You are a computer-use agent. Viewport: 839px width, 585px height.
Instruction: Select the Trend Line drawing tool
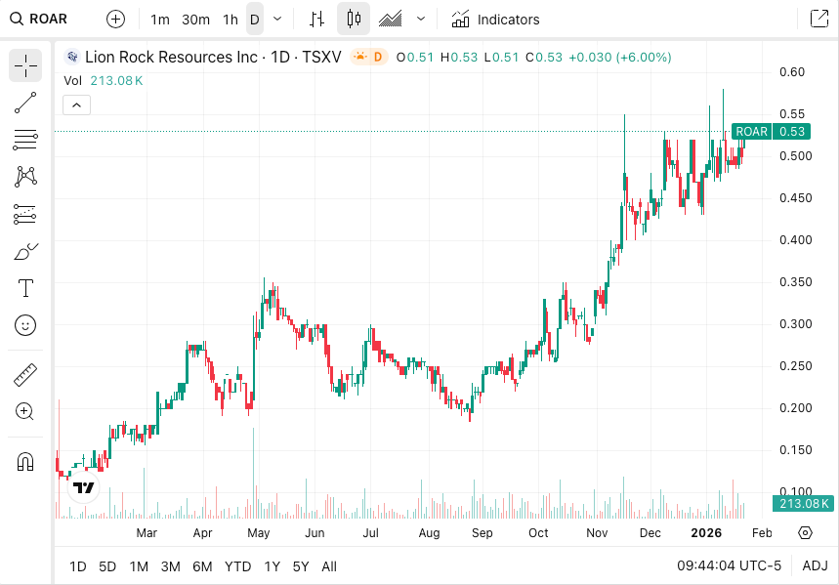point(25,103)
